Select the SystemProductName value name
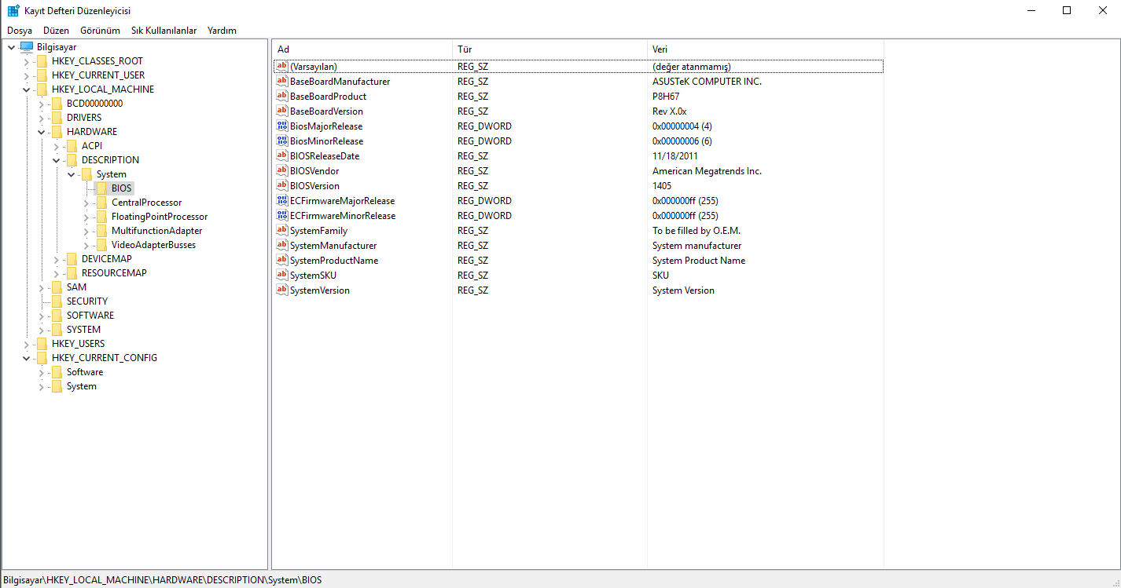Screen dimensions: 1121x588 (x=334, y=261)
